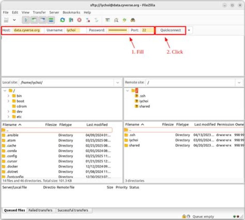Open the Transfer menu

[39, 12]
